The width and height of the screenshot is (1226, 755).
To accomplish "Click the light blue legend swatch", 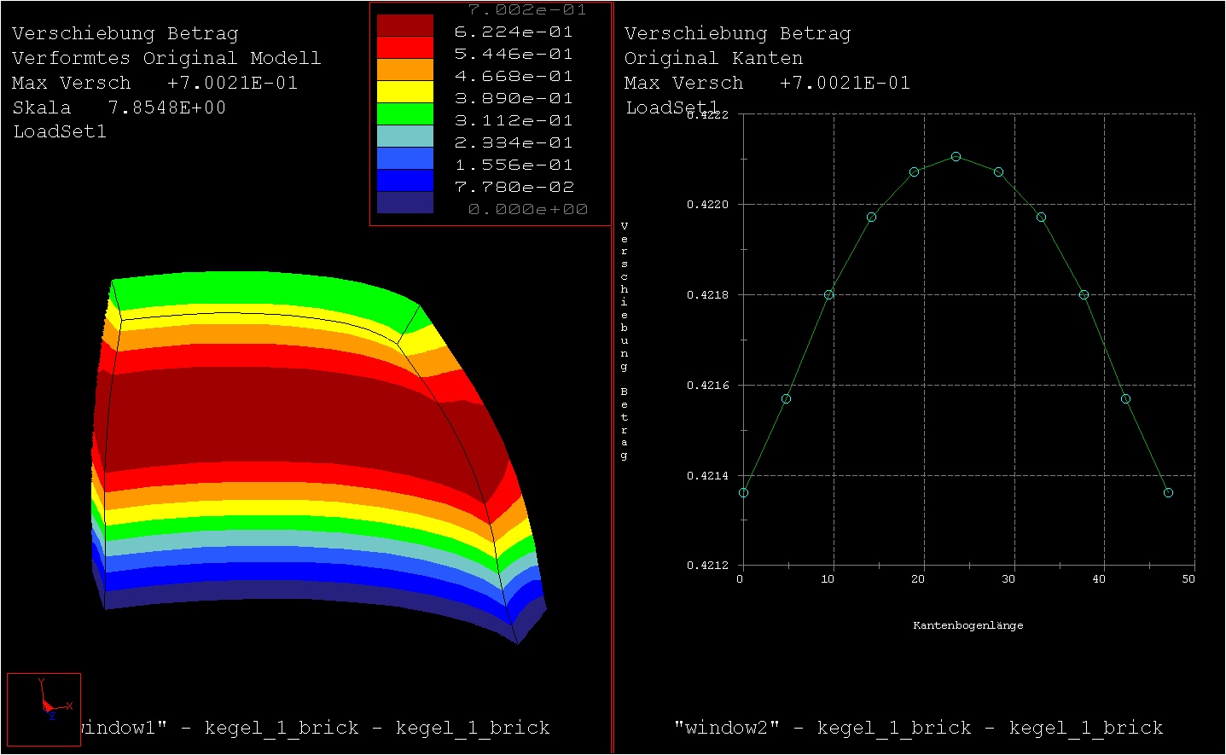I will pyautogui.click(x=405, y=159).
